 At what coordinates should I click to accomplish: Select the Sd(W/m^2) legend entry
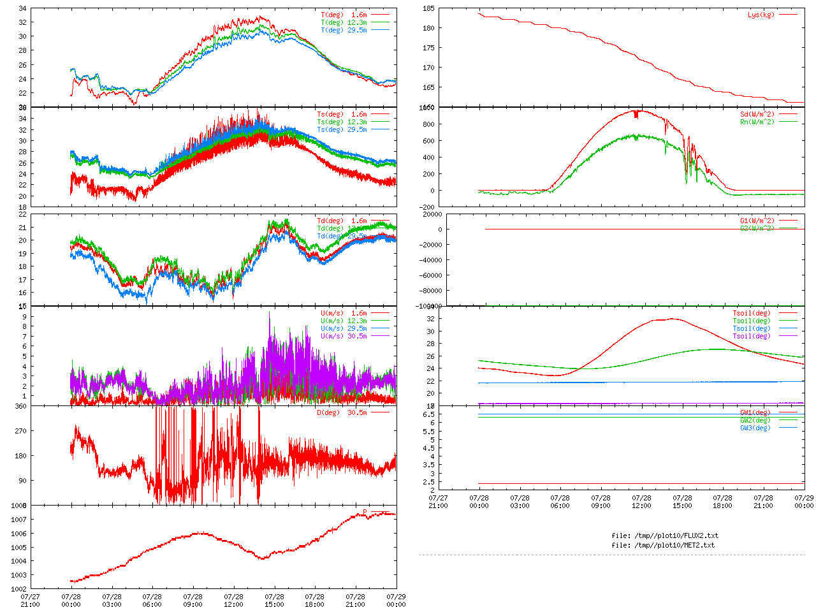pos(757,115)
